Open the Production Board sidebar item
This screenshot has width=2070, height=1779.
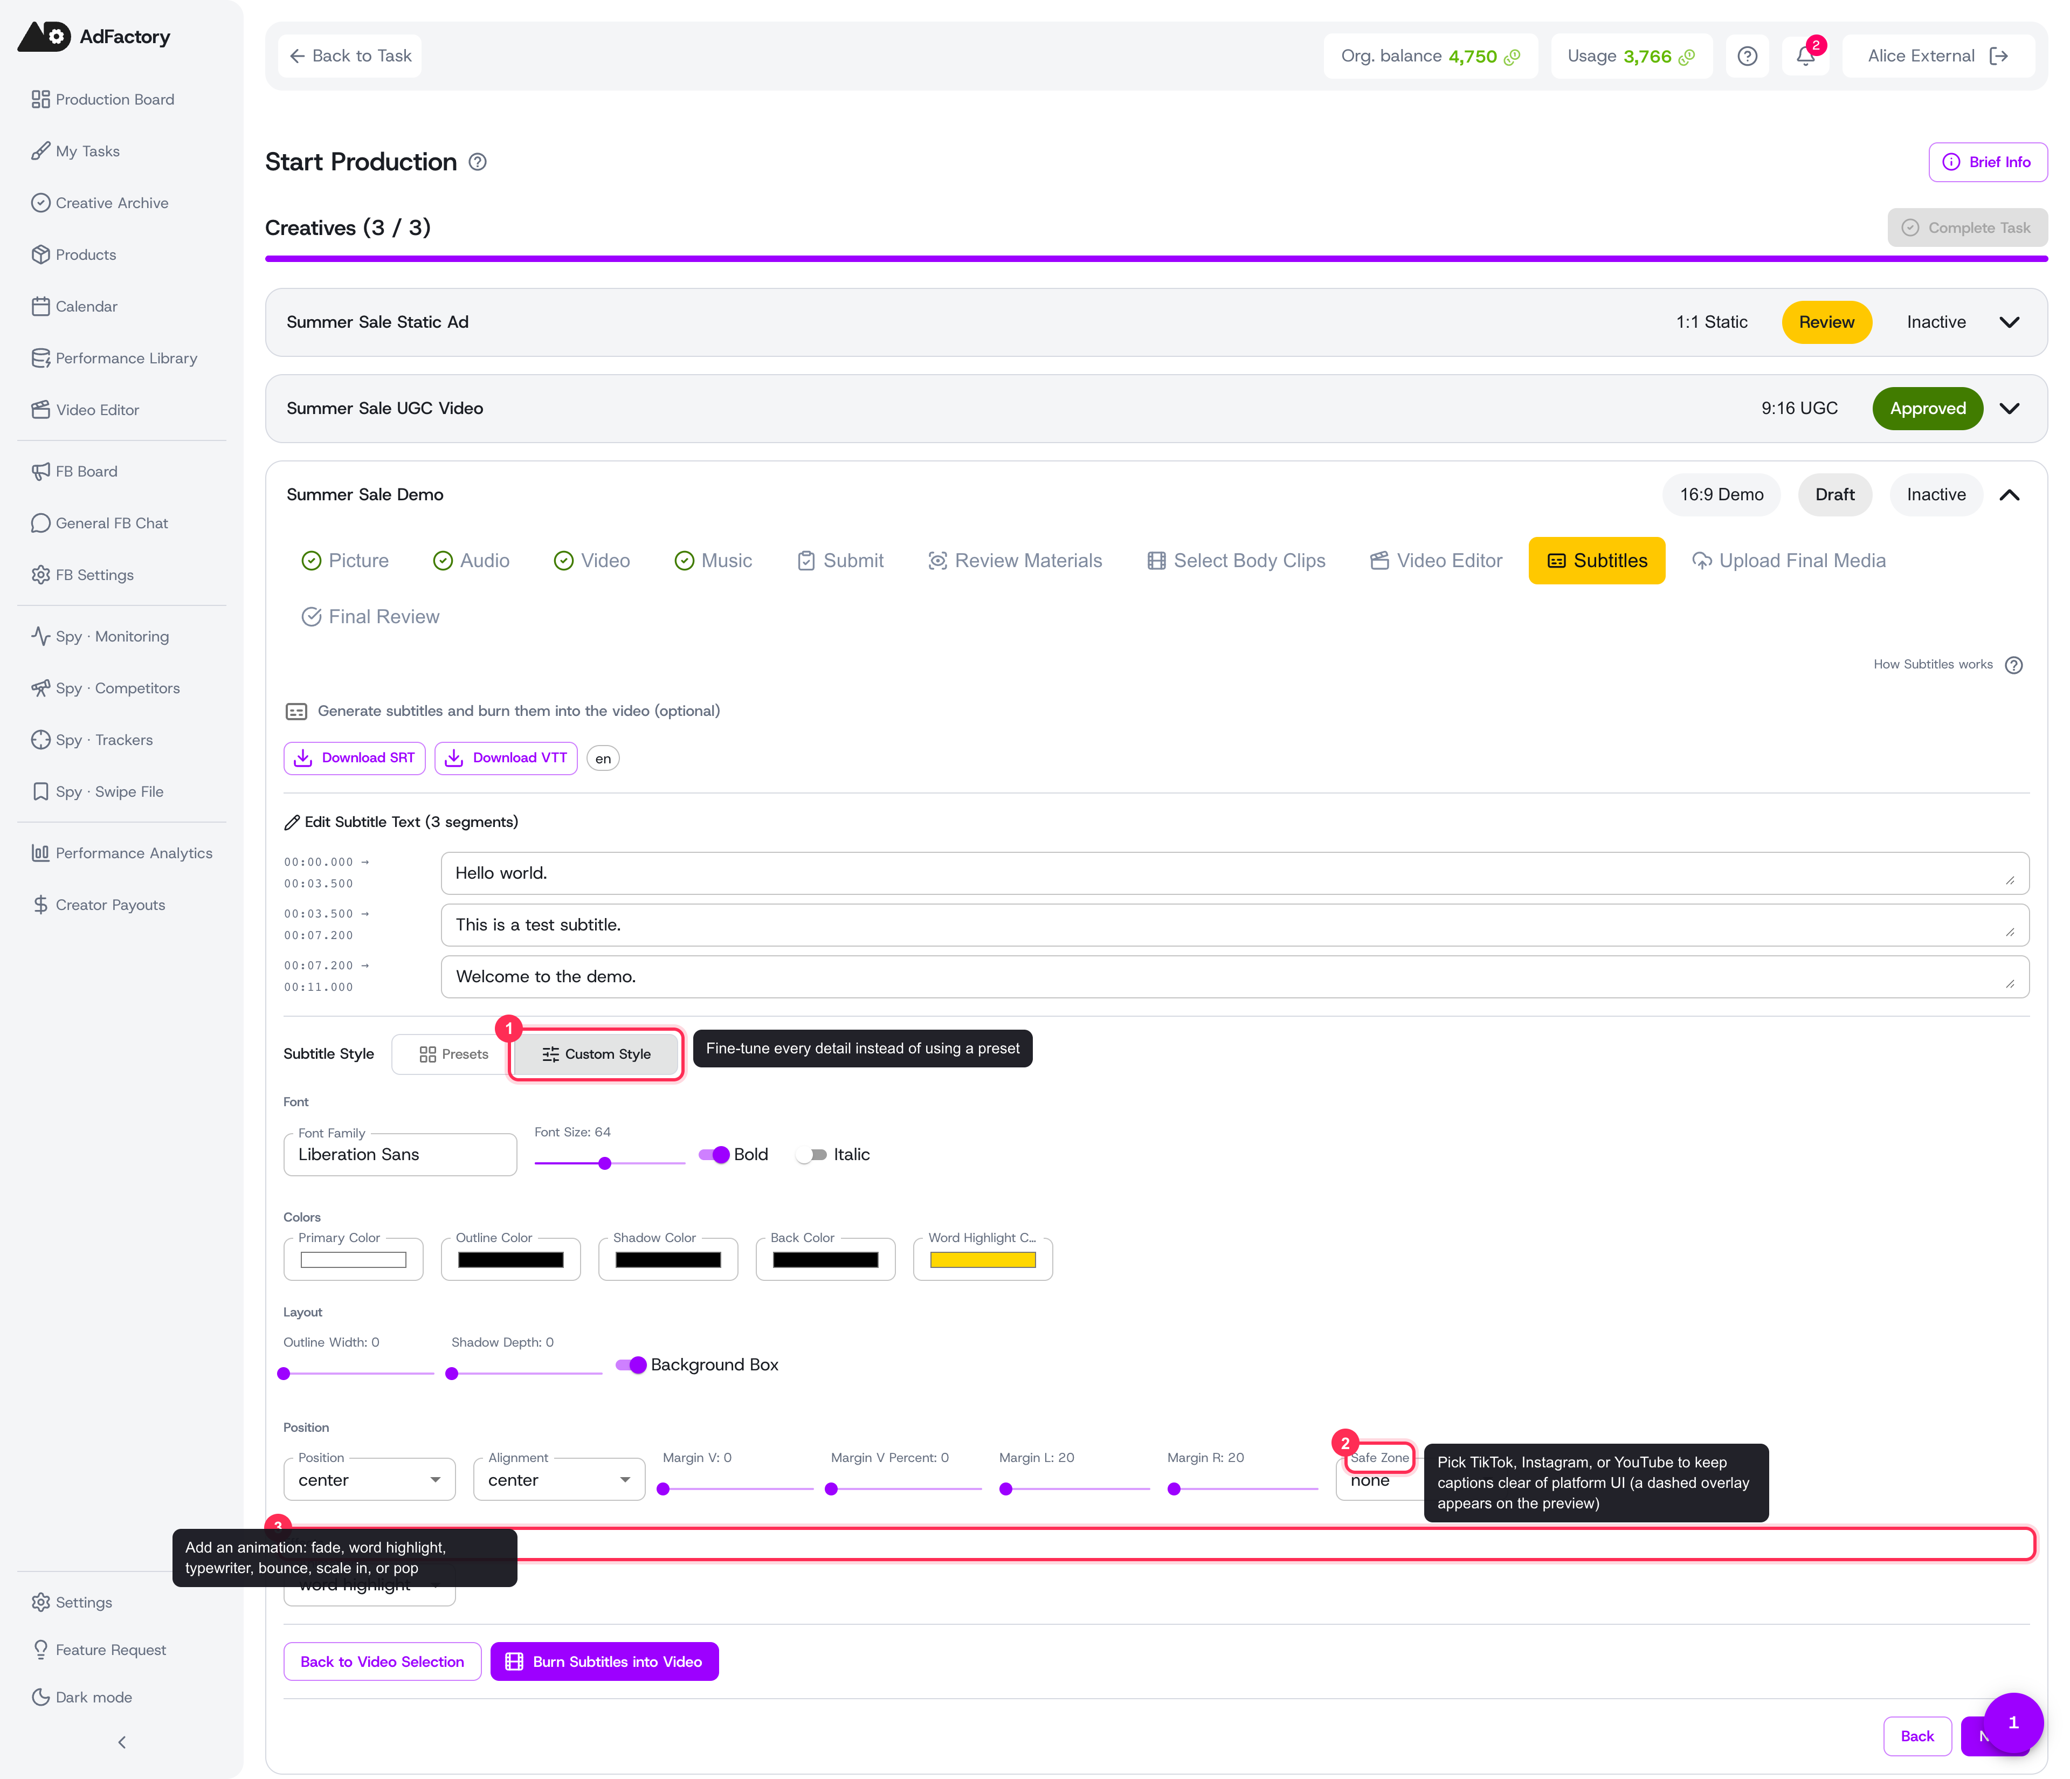click(x=104, y=99)
